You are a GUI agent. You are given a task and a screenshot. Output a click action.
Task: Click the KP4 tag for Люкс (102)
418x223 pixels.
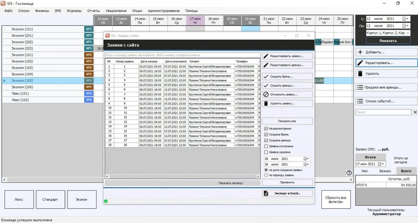click(x=89, y=100)
